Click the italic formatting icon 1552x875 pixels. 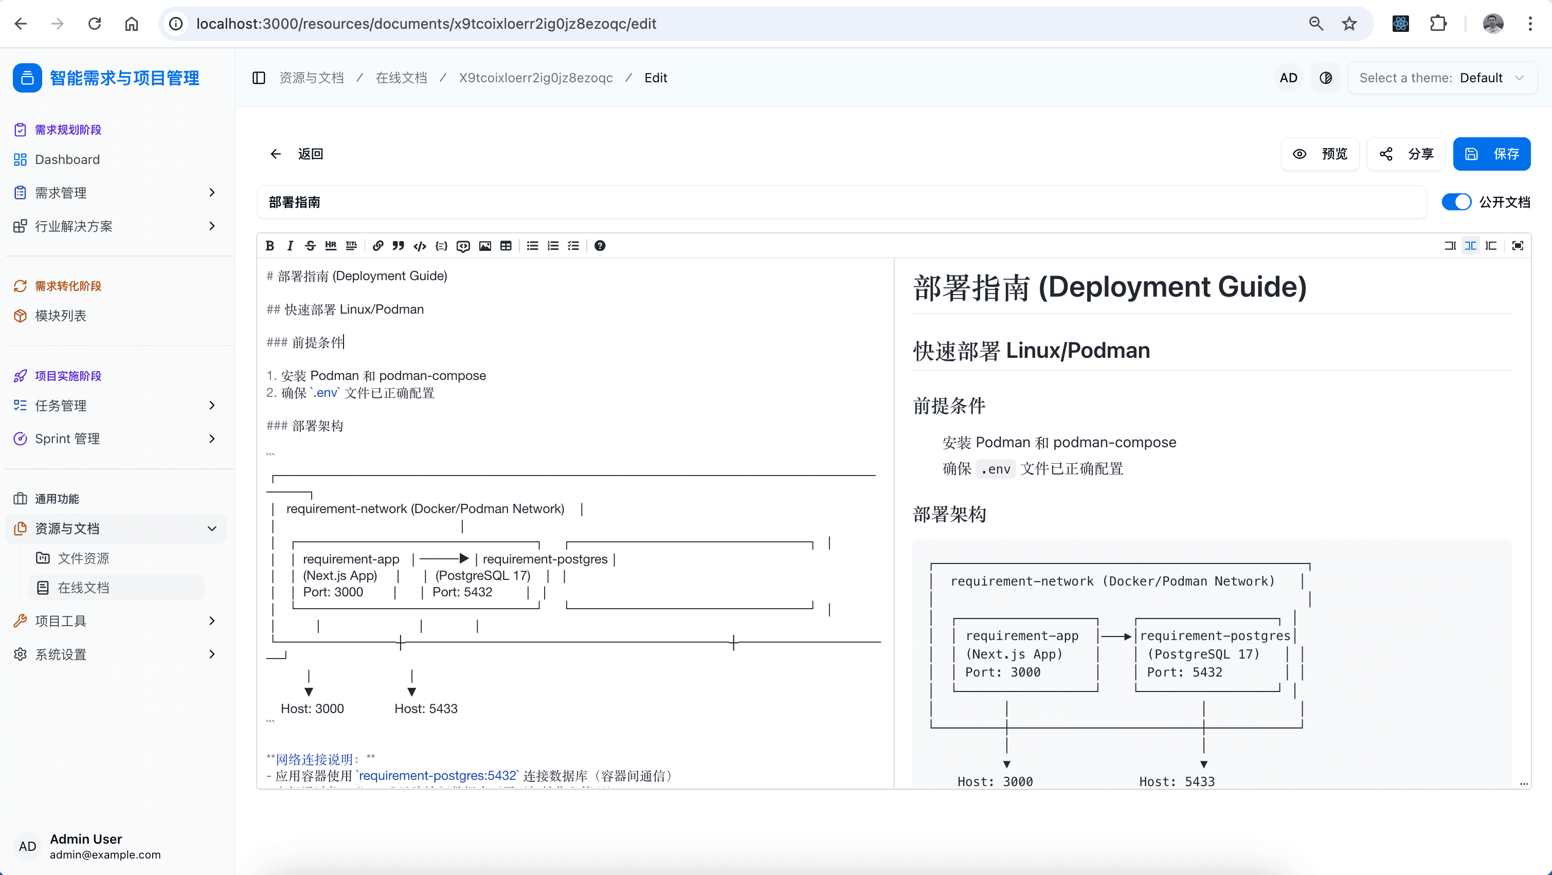click(x=290, y=246)
